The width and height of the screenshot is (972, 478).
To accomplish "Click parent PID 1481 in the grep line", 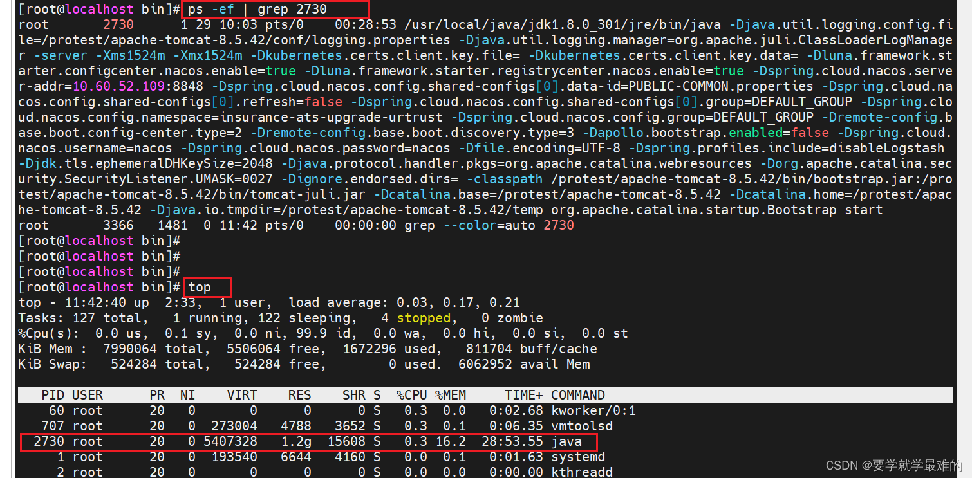I will 173,226.
